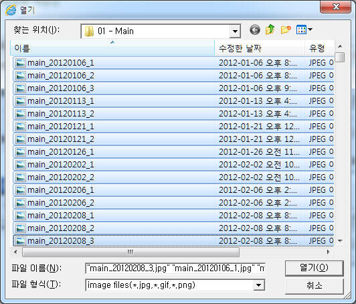
Task: Expand the 01 - Main location dropdown
Action: 235,31
